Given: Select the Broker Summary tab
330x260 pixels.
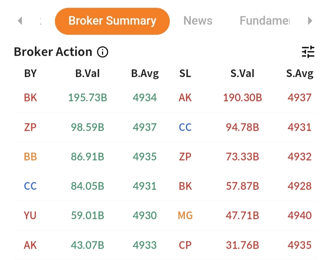Looking at the screenshot, I should coord(112,21).
